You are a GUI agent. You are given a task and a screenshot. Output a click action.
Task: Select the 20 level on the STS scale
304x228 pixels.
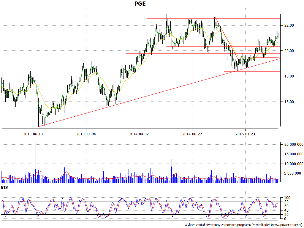coord(286,215)
